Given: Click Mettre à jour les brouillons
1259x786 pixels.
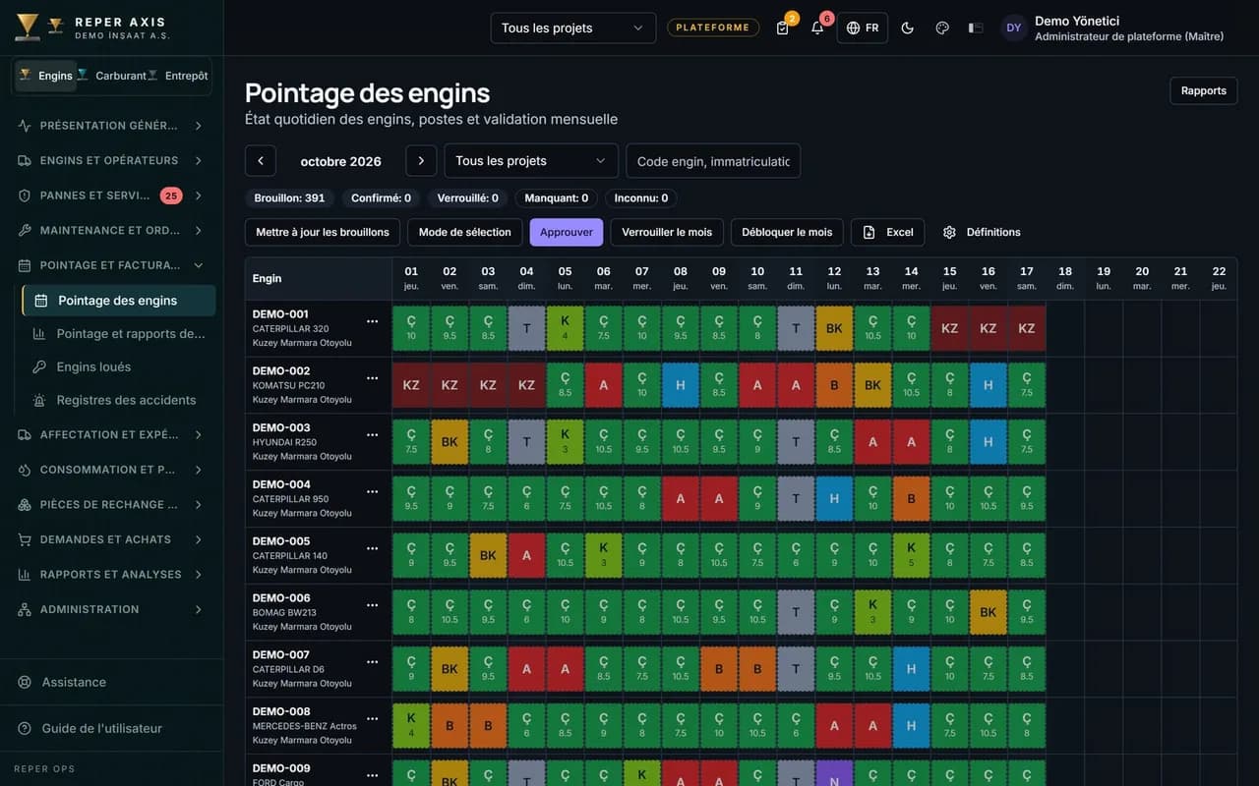Looking at the screenshot, I should 323,232.
